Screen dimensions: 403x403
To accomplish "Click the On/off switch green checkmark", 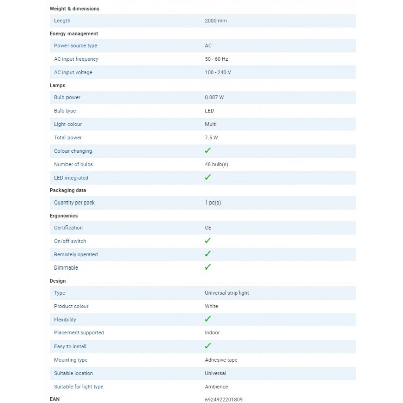I will coord(208,241).
